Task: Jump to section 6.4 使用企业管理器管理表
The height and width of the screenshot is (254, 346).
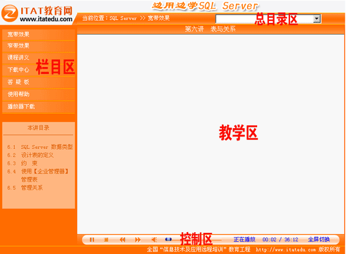Action: coord(38,175)
